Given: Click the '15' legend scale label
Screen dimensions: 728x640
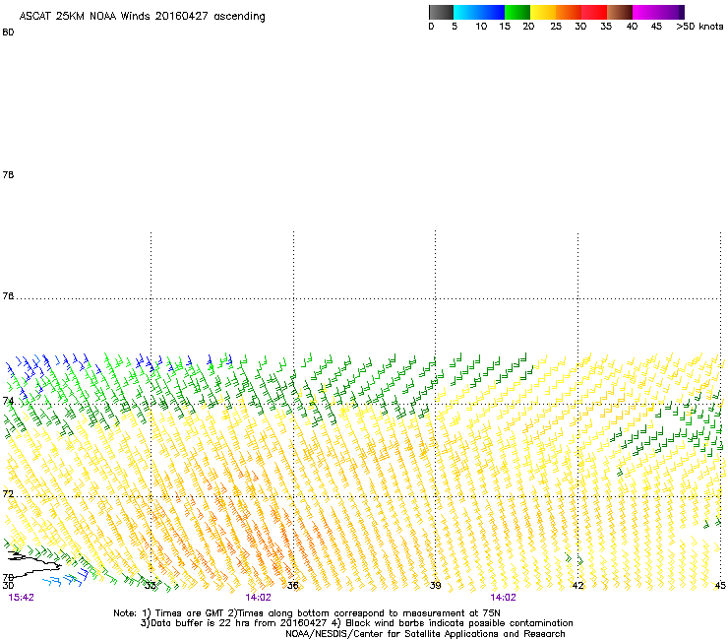Looking at the screenshot, I should point(505,27).
